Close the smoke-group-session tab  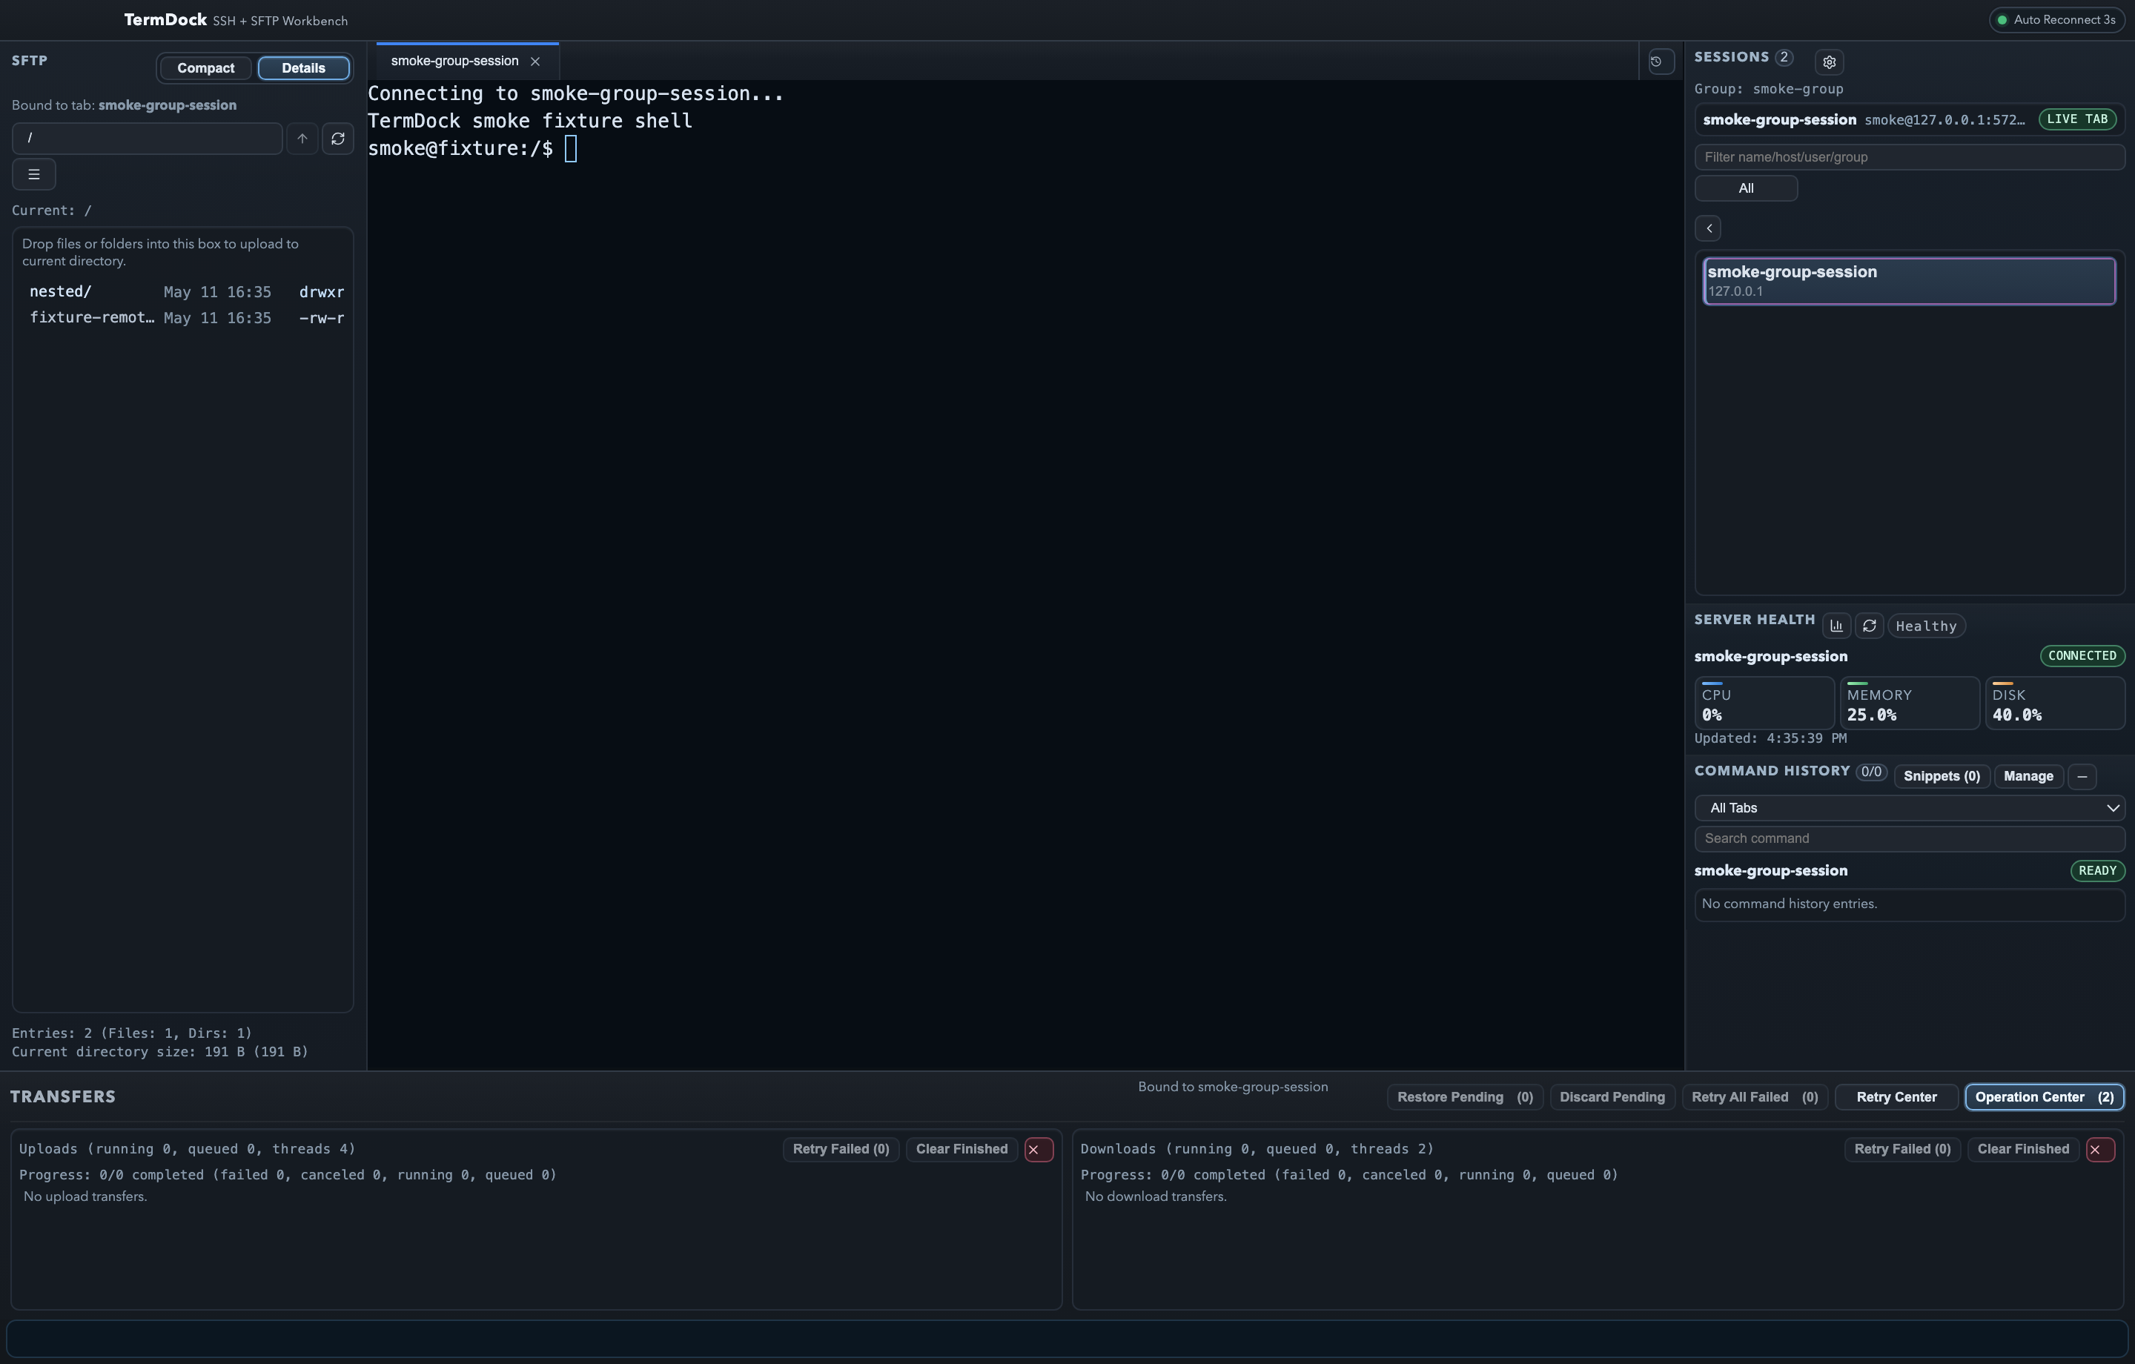pyautogui.click(x=534, y=62)
